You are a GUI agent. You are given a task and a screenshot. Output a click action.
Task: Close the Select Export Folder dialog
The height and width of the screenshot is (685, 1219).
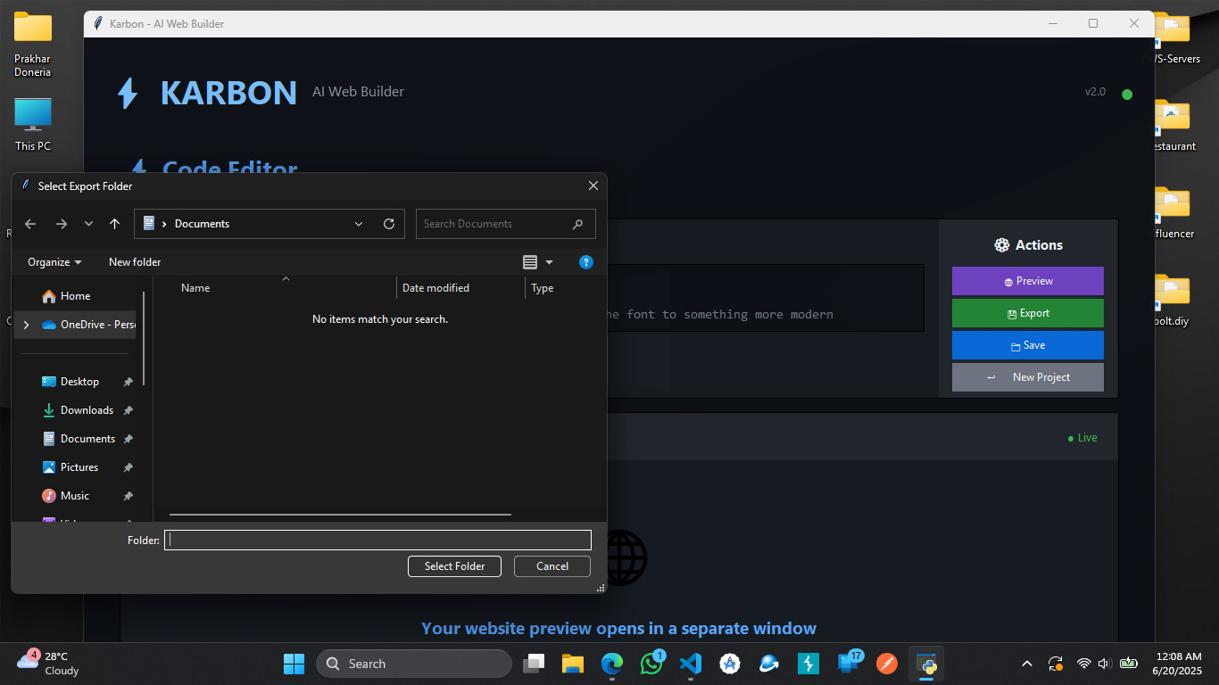593,186
